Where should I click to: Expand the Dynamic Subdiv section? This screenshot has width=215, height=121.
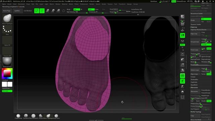(x=196, y=25)
